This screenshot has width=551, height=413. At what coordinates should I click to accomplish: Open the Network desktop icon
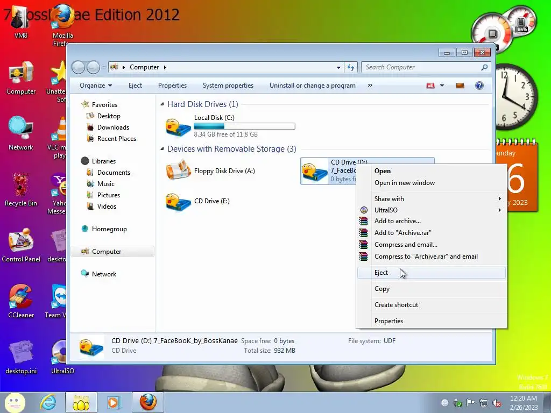click(x=21, y=133)
